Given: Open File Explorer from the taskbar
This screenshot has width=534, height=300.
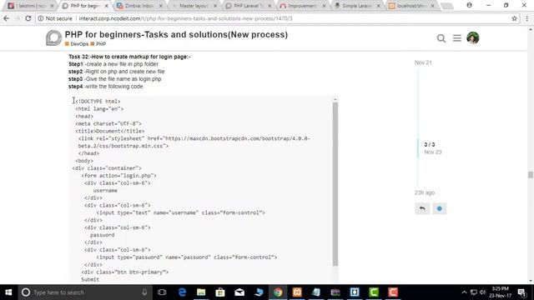Looking at the screenshot, I should coord(201,292).
